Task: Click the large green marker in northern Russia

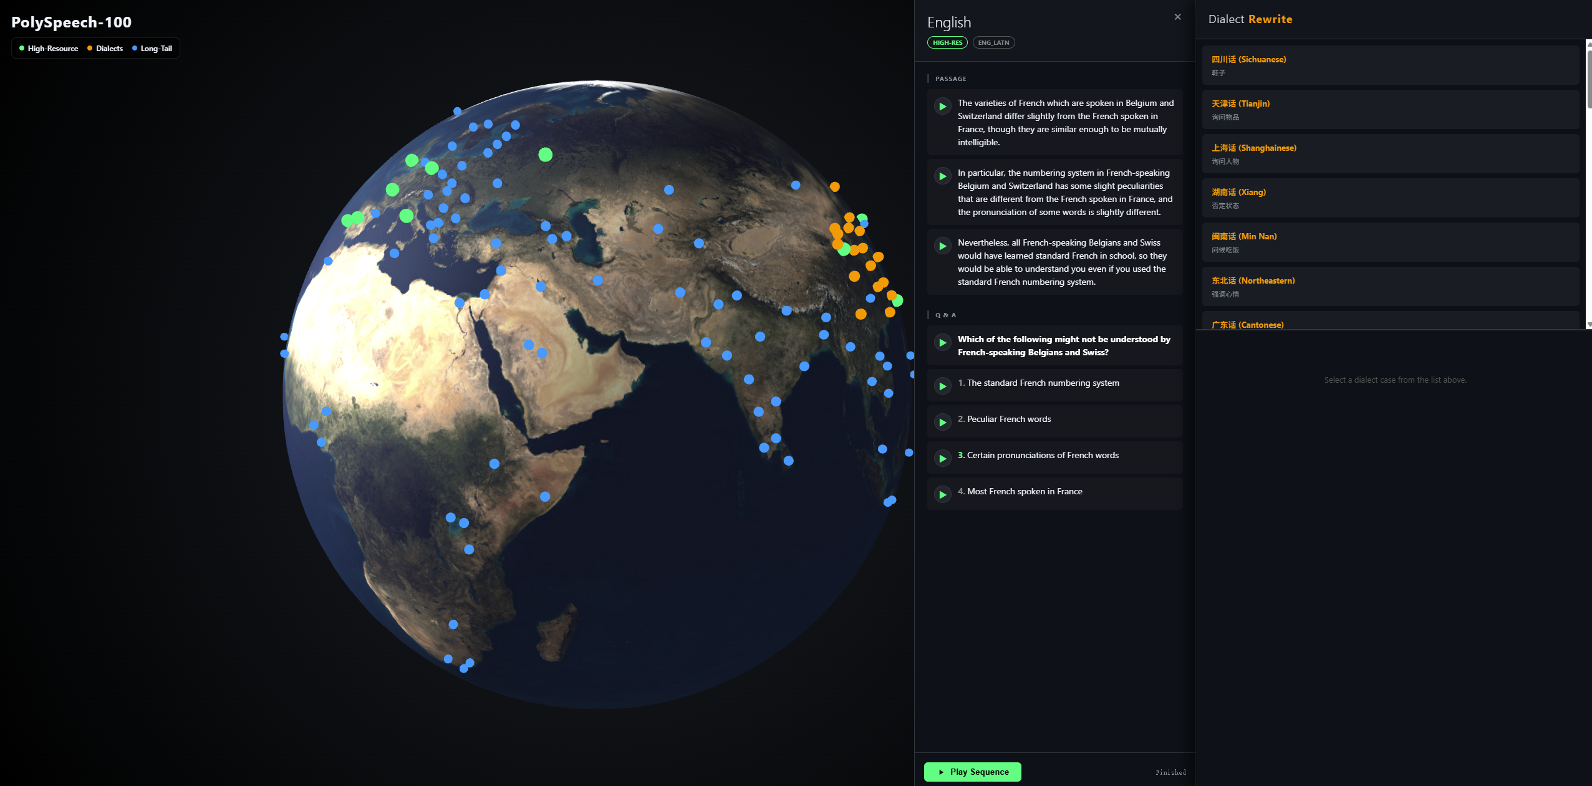Action: 545,155
